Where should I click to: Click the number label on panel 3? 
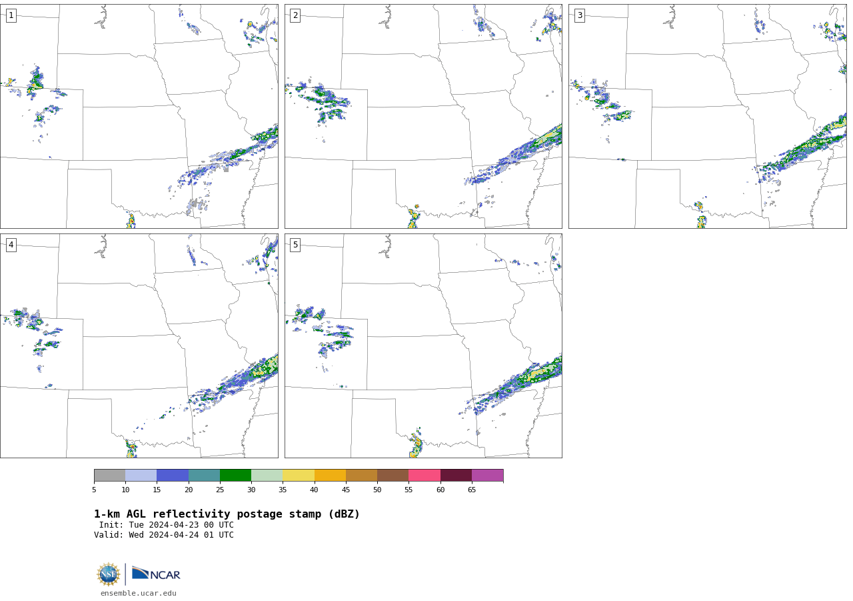pos(580,15)
